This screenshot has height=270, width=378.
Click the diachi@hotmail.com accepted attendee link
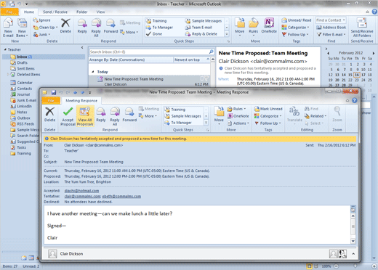[81, 191]
